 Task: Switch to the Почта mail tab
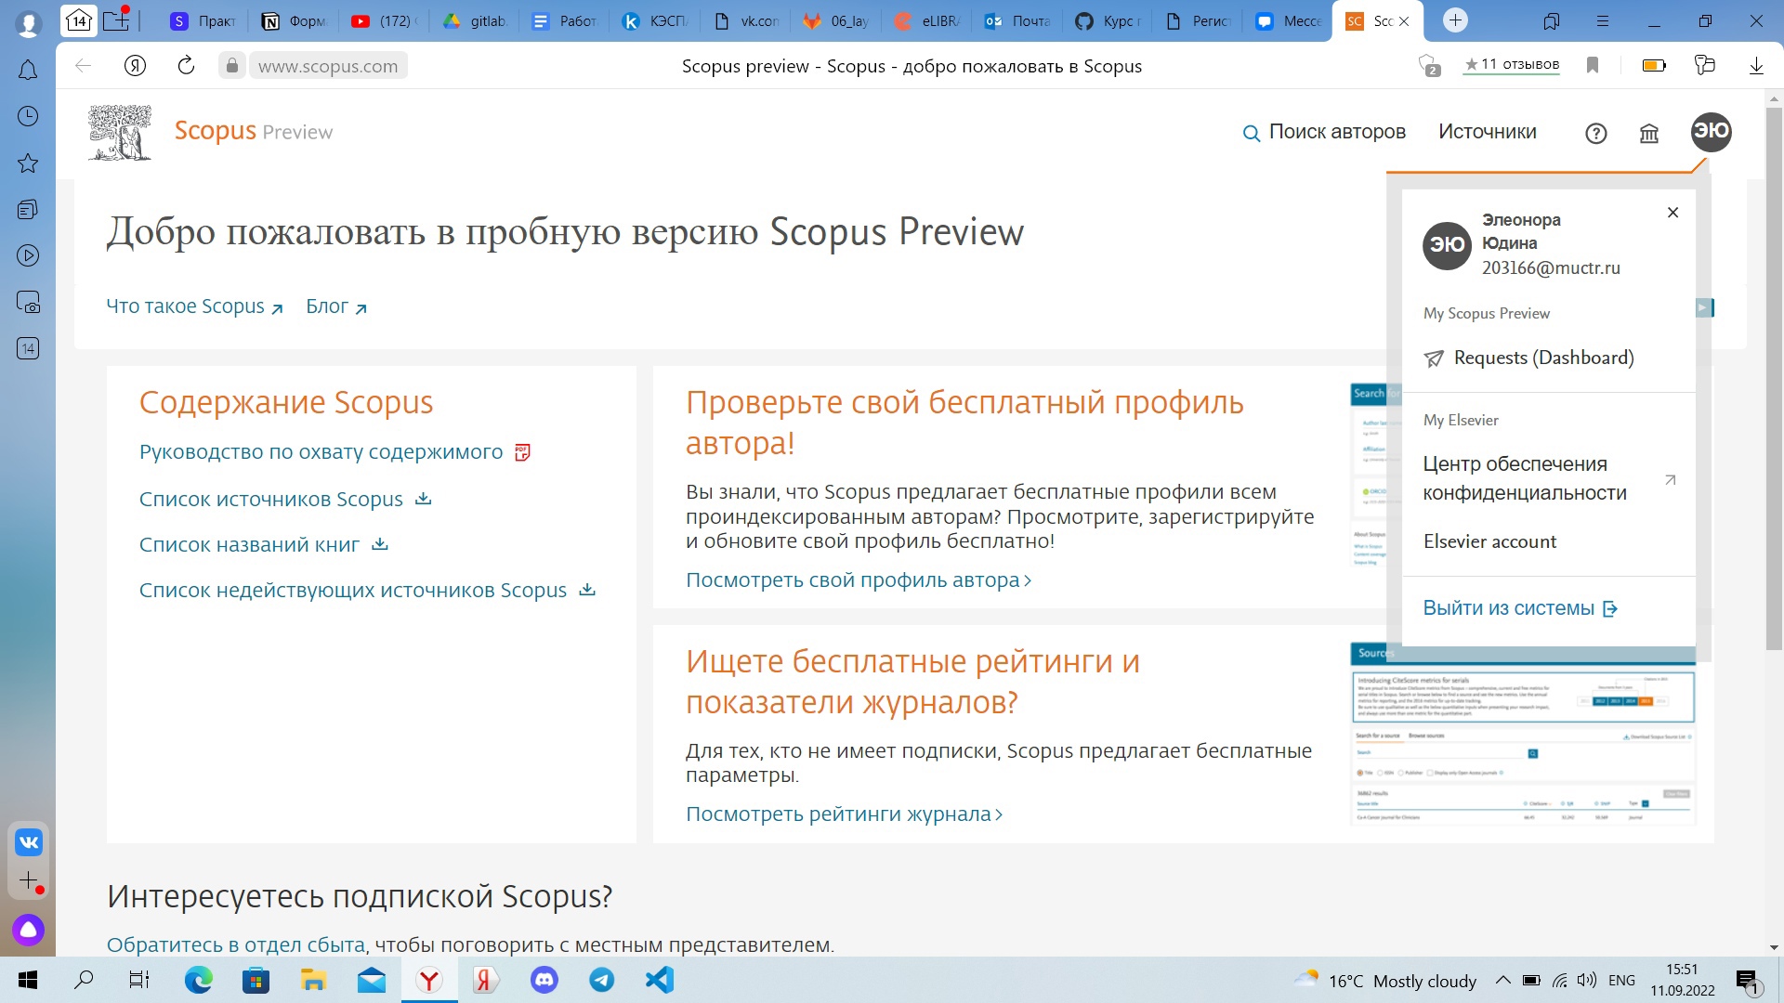pyautogui.click(x=1017, y=20)
